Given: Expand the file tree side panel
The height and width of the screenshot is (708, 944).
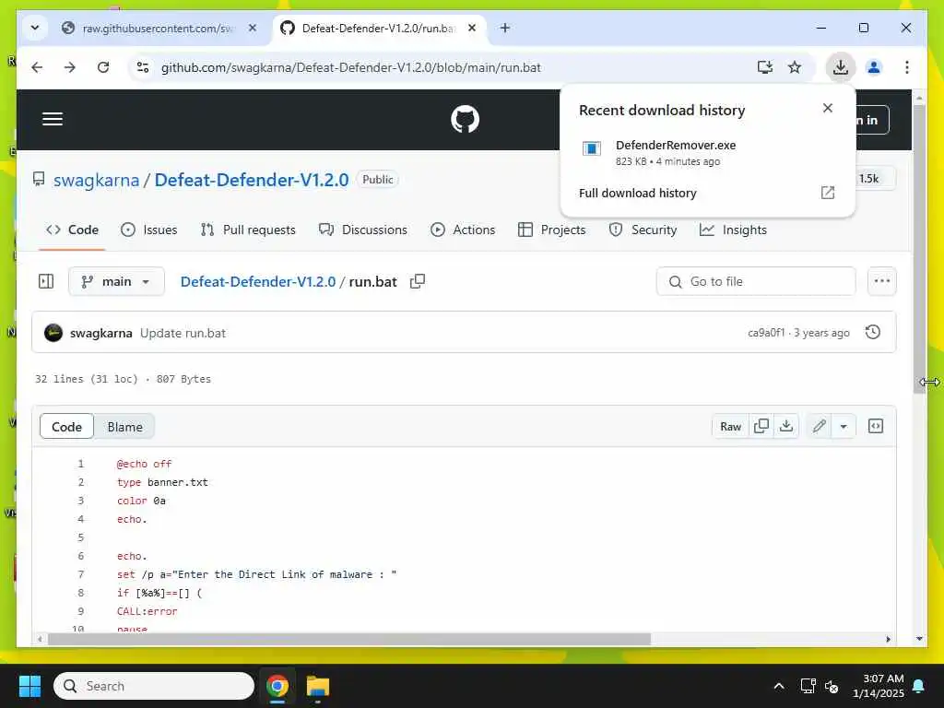Looking at the screenshot, I should [46, 281].
